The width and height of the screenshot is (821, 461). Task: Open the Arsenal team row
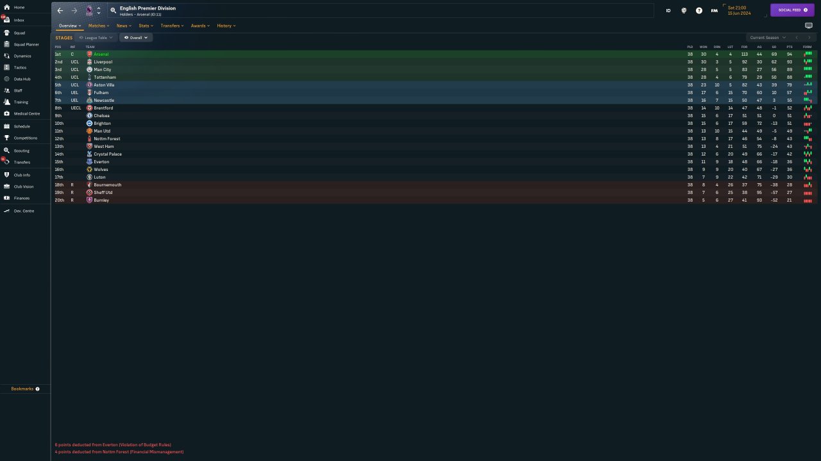(434, 54)
